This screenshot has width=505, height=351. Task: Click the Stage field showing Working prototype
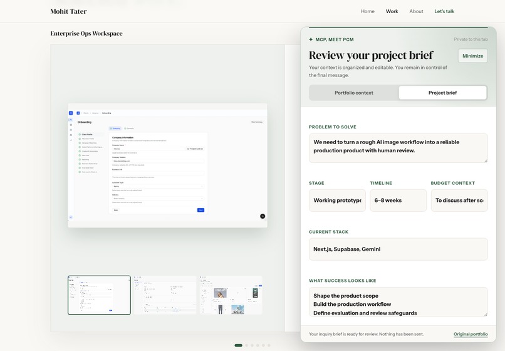click(x=337, y=200)
